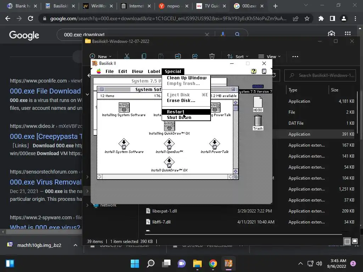Switch Explorer to details view icon
The height and width of the screenshot is (272, 363).
[x=347, y=242]
